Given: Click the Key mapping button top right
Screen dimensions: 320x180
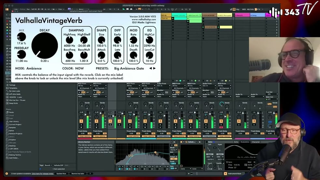Looking at the screenshot, I should 238,9.
